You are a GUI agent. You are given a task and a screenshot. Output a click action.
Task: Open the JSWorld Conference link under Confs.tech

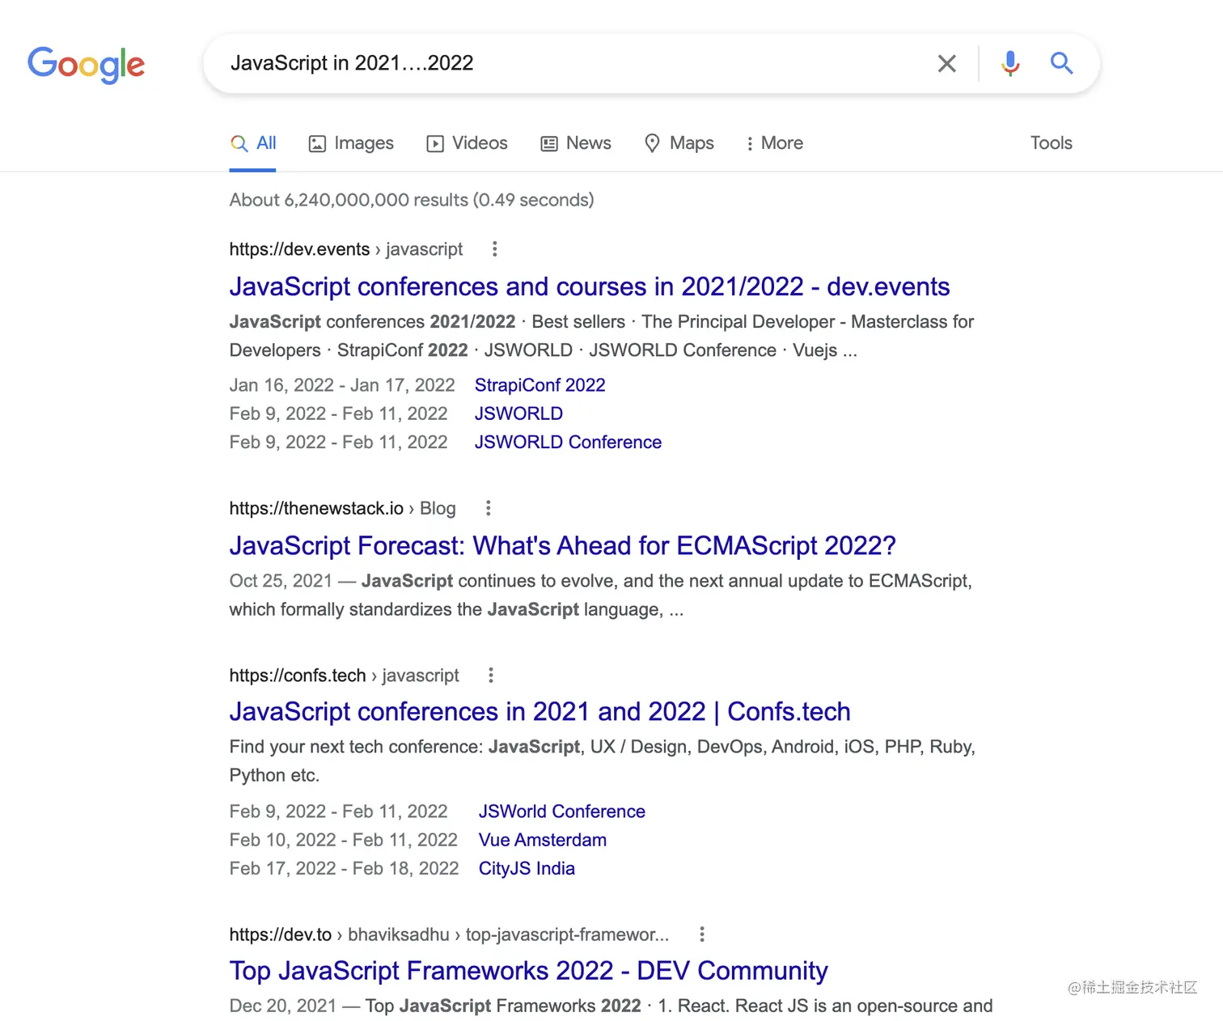[561, 811]
